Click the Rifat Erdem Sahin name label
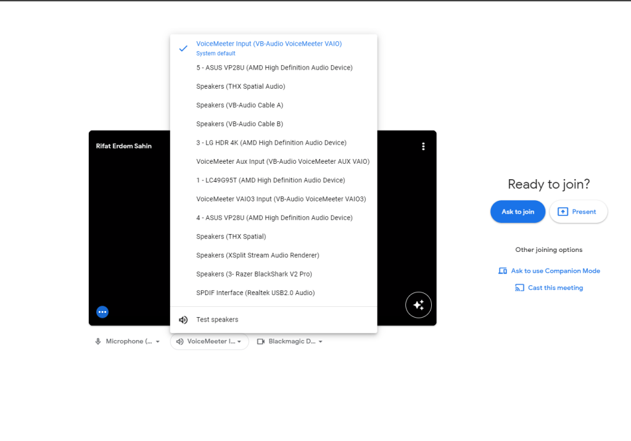Image resolution: width=631 pixels, height=441 pixels. [124, 146]
